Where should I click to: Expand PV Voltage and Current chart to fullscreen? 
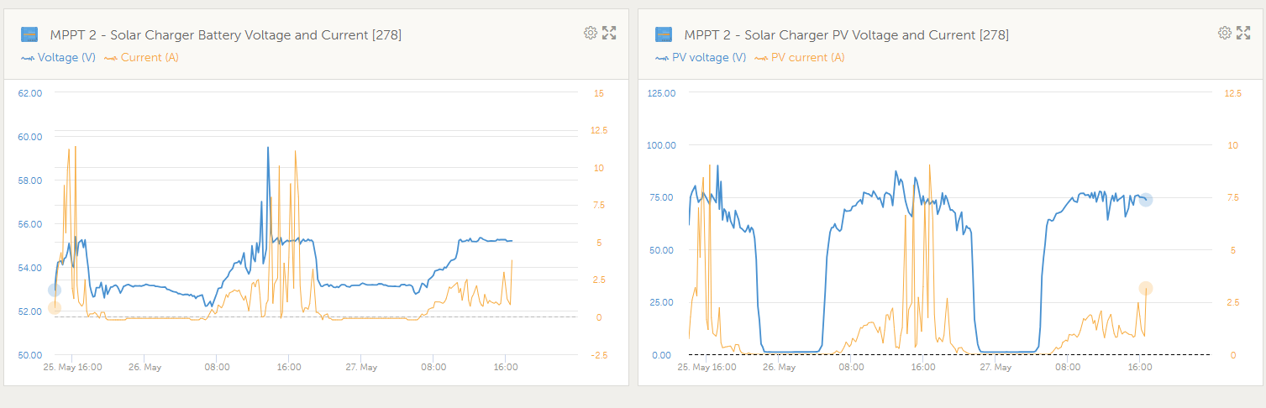click(x=1244, y=33)
